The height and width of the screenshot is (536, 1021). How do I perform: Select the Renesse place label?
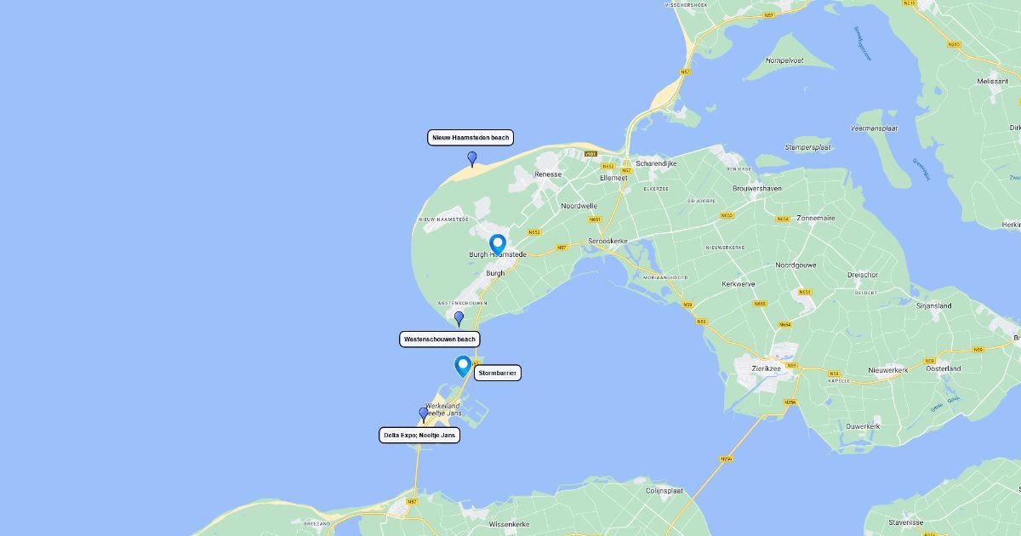click(x=548, y=174)
